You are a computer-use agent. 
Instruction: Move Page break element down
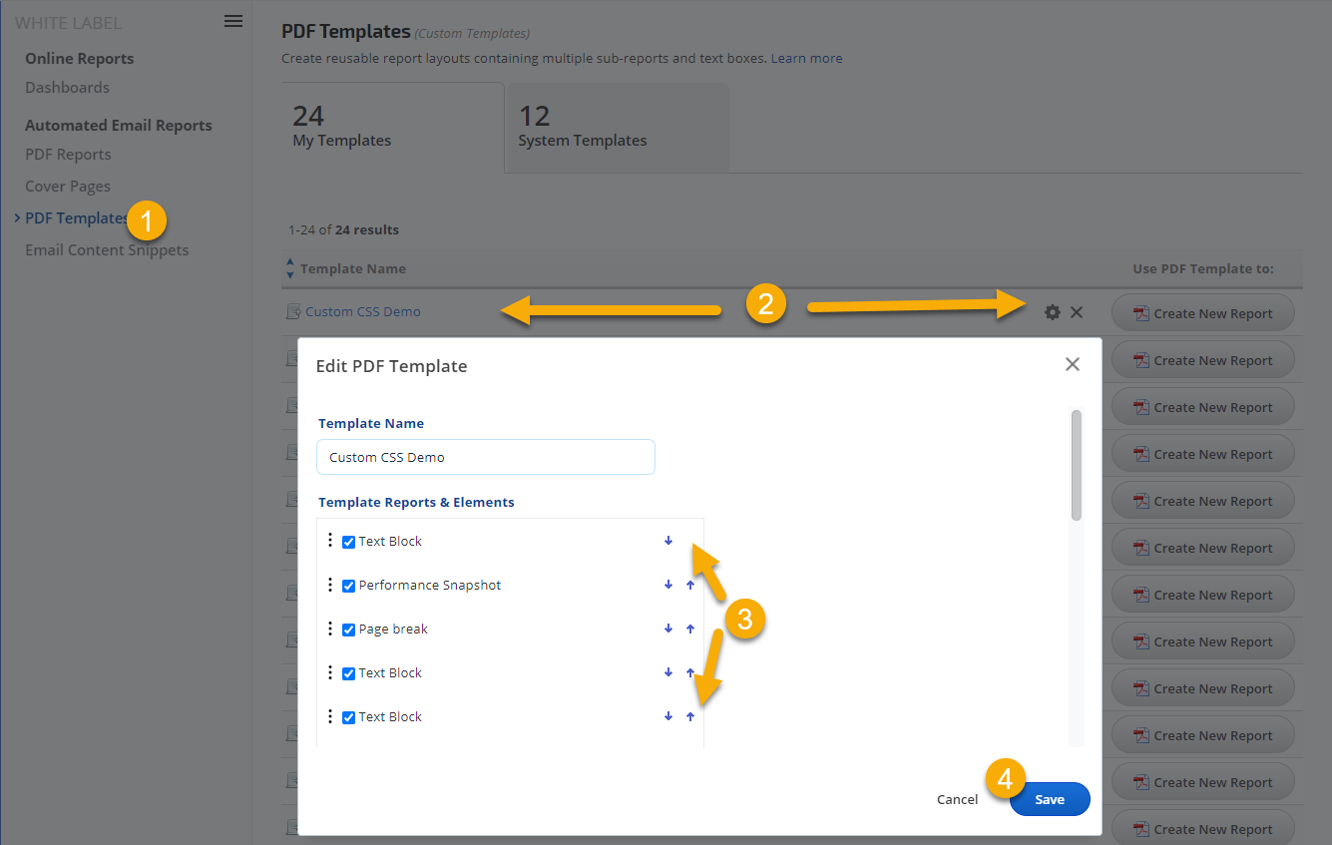click(668, 630)
